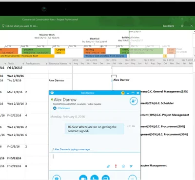Open more options button in chat window
Screen dimensions: 195x180
(133, 178)
